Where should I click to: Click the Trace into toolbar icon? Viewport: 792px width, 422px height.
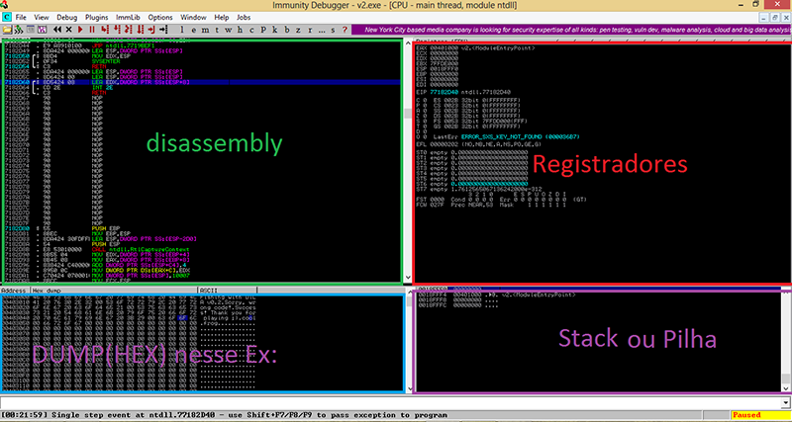(x=128, y=30)
